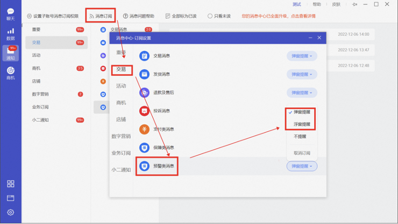Switch to 活动 tab in dialog
Screen dimensions: 398x224
pyautogui.click(x=121, y=86)
